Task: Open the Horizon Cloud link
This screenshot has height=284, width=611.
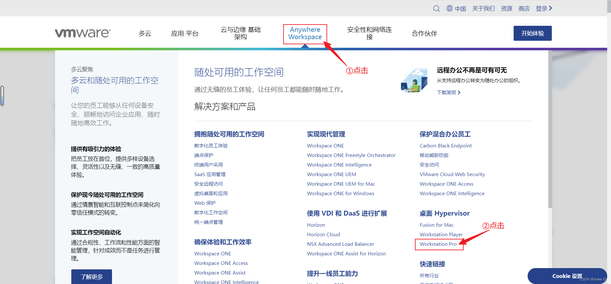Action: (x=323, y=234)
